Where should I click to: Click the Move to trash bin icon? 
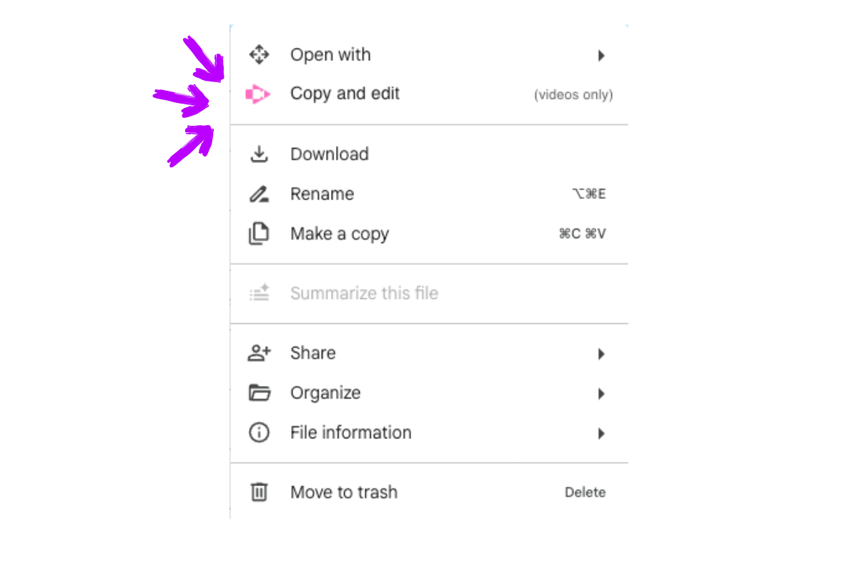(x=259, y=492)
